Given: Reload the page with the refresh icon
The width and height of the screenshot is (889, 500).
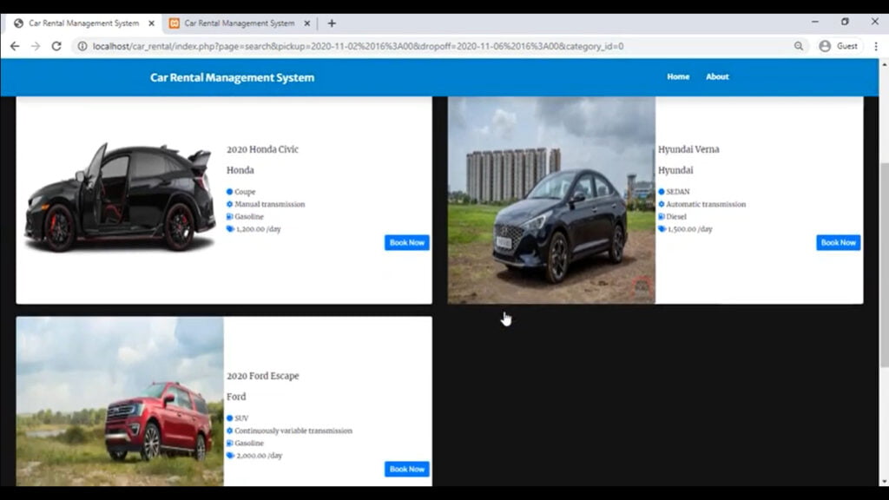Looking at the screenshot, I should (56, 46).
